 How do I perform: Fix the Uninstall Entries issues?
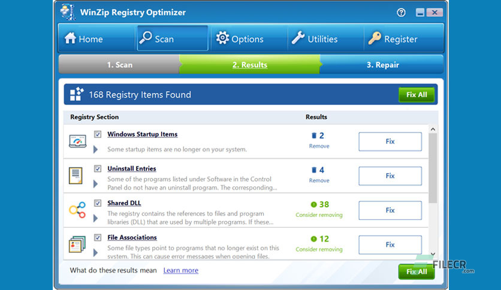tap(390, 176)
